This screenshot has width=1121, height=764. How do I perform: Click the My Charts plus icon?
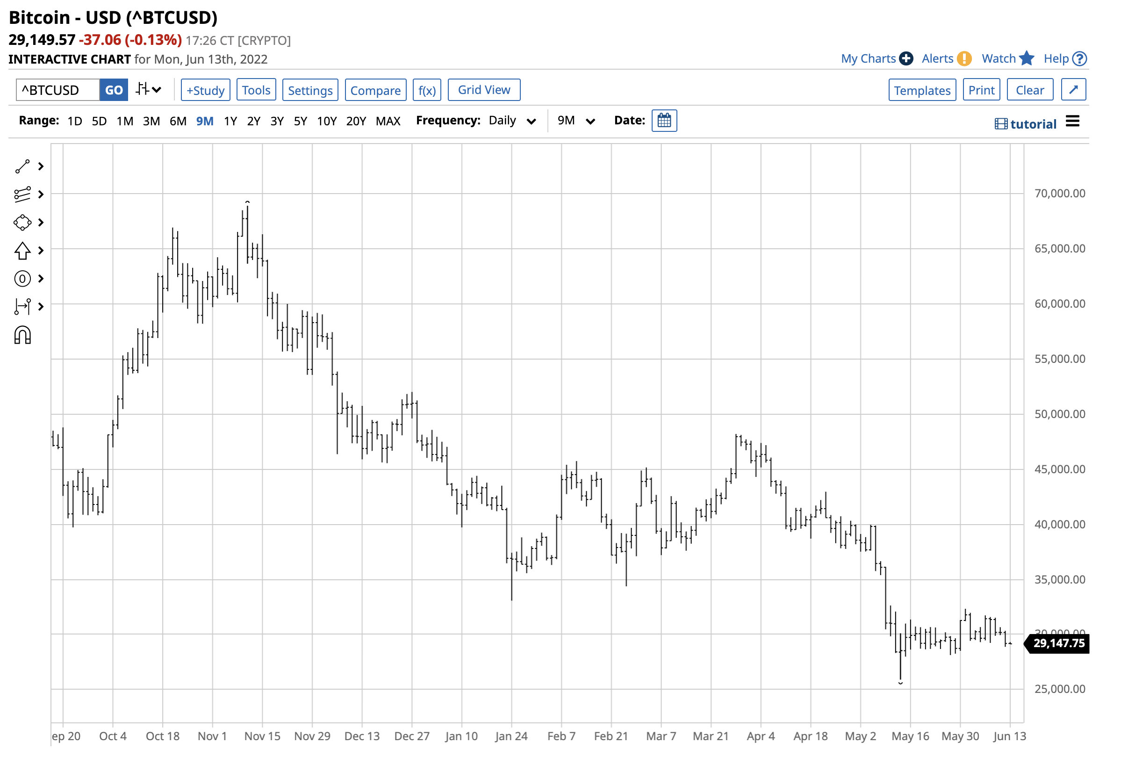tap(907, 59)
